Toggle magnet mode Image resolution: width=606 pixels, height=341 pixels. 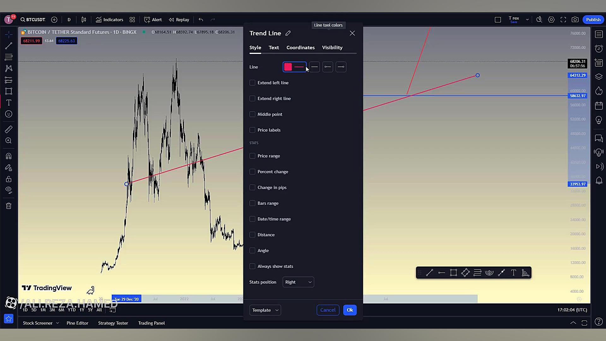pyautogui.click(x=9, y=156)
